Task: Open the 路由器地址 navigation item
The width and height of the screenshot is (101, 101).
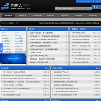Action: pyautogui.click(x=50, y=15)
